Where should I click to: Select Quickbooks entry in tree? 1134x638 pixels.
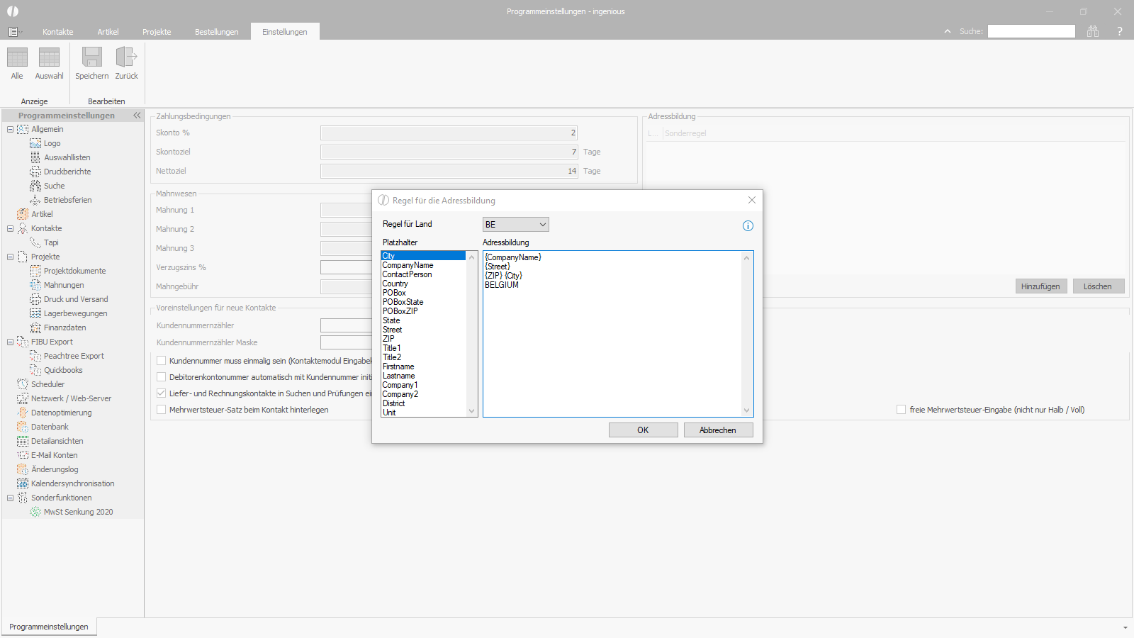point(63,370)
